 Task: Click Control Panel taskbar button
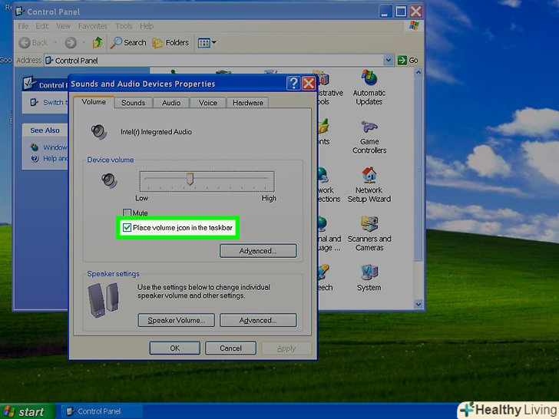[101, 411]
